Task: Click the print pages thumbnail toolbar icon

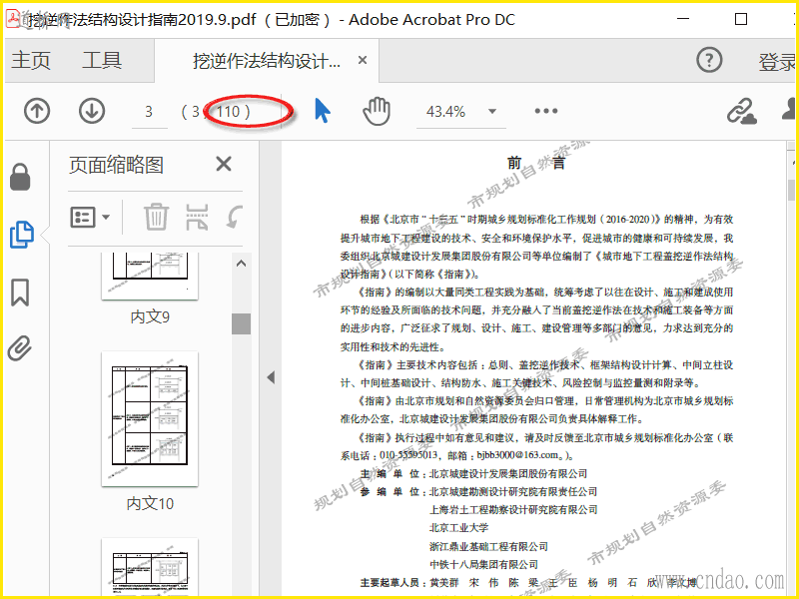Action: pyautogui.click(x=197, y=217)
